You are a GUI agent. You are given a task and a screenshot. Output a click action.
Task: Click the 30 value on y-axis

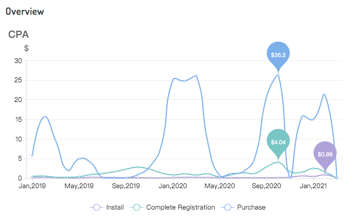[18, 61]
